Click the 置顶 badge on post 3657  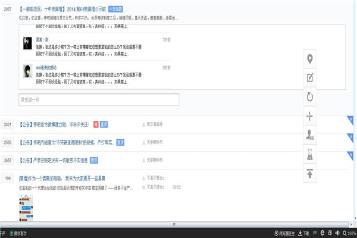point(94,161)
